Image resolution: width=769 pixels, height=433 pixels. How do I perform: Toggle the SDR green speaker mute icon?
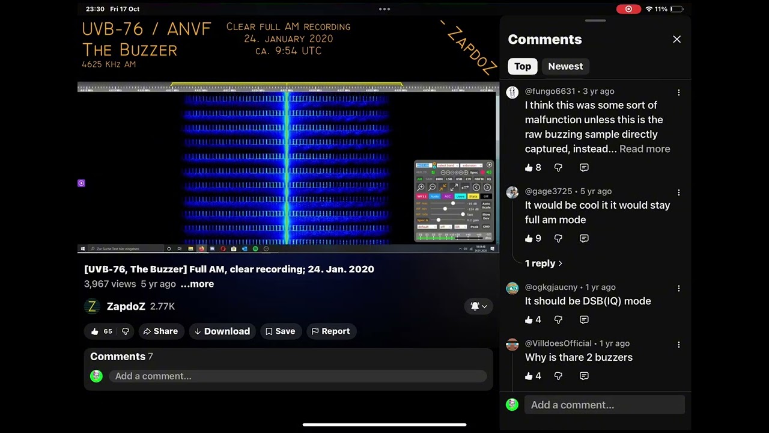[488, 173]
